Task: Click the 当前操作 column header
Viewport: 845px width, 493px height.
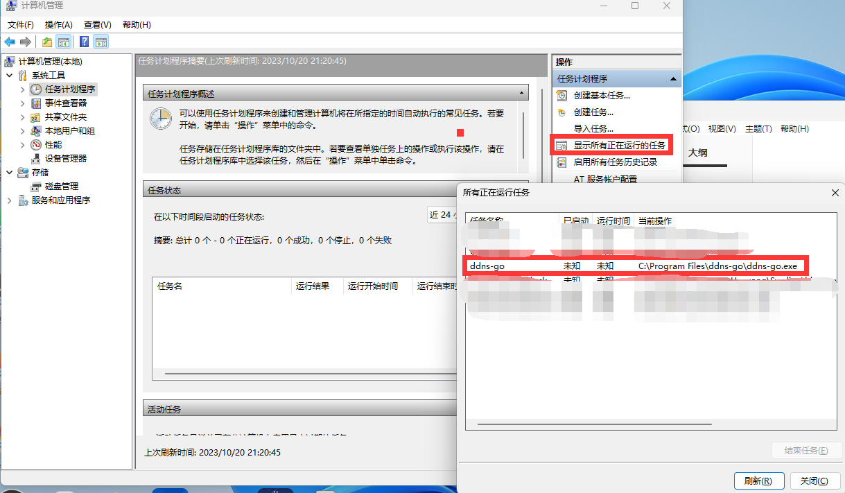Action: (x=655, y=221)
